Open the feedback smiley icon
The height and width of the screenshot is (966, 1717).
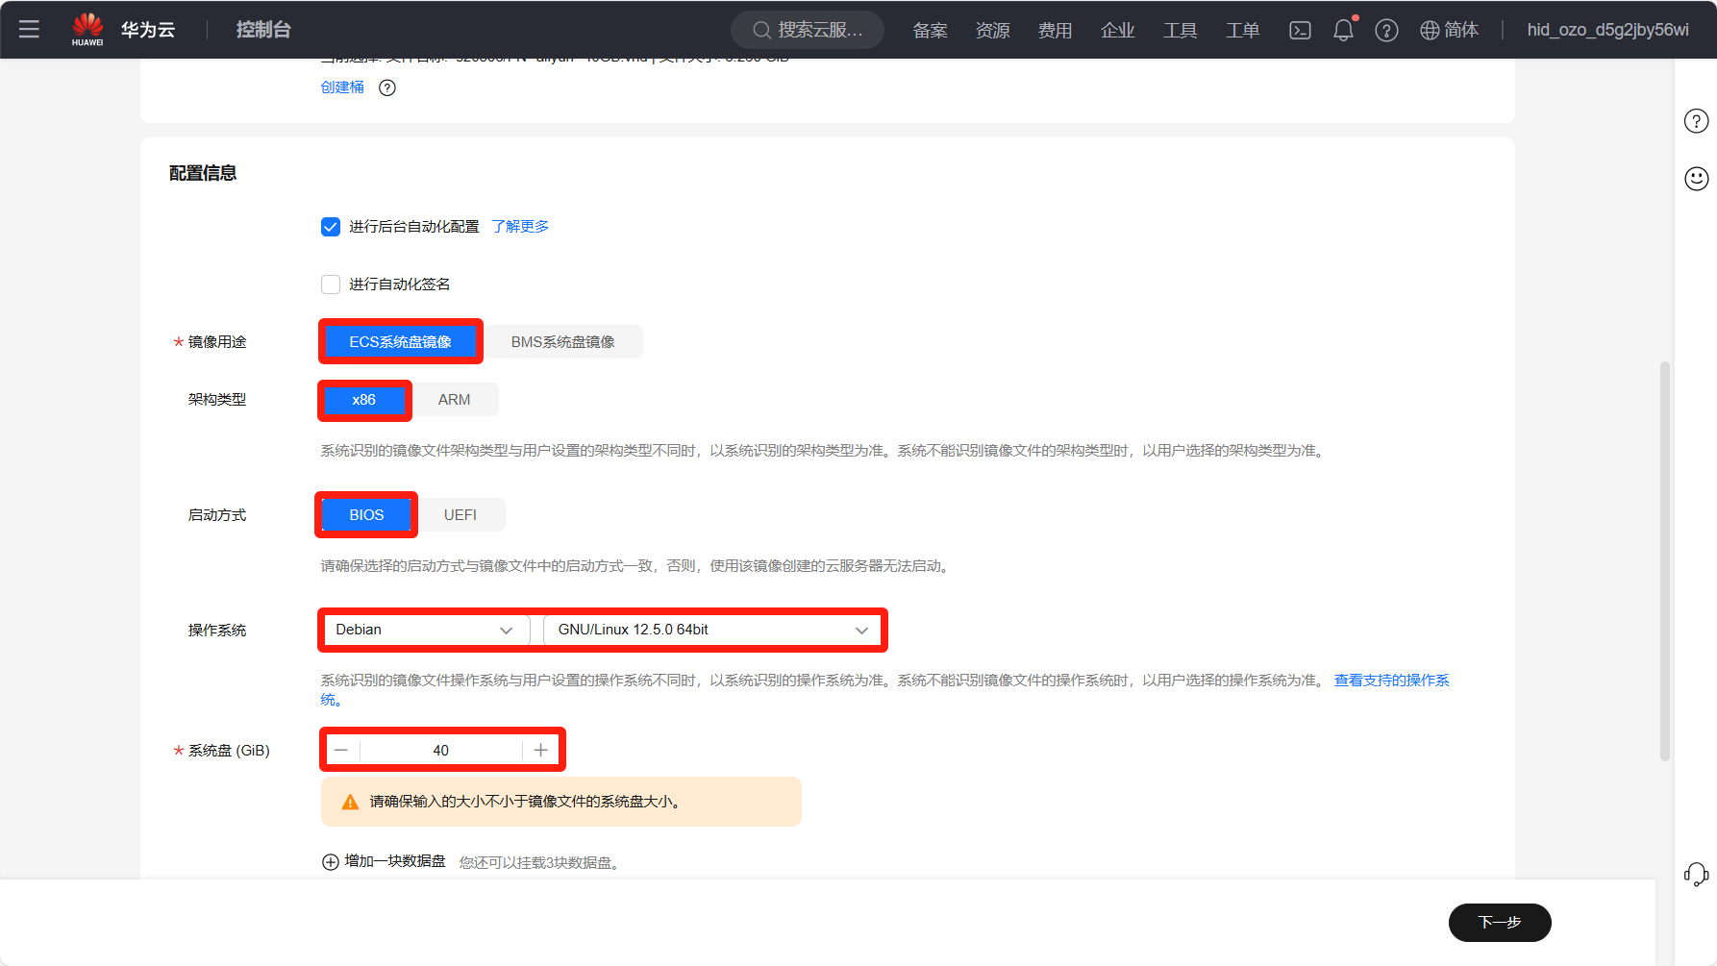coord(1696,179)
